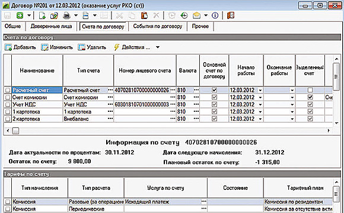The image size is (344, 213).
Task: Open the Действия dropdown arrow
Action: [x=158, y=47]
